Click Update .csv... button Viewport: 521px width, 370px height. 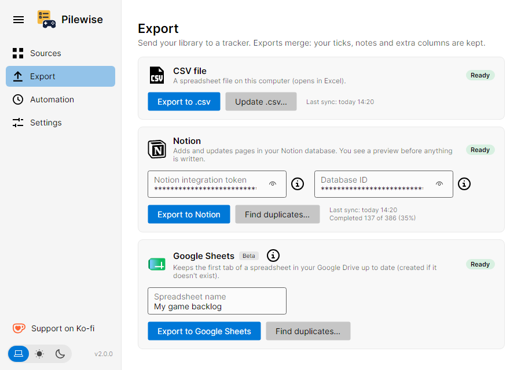(x=261, y=102)
